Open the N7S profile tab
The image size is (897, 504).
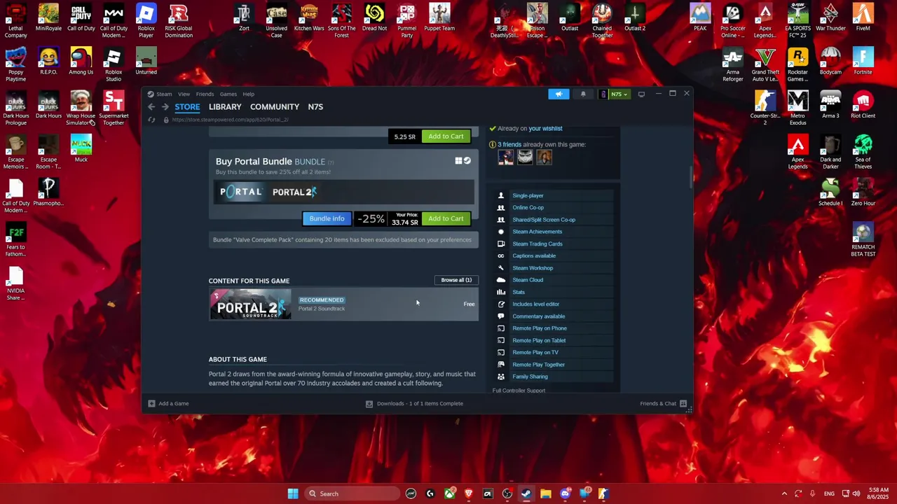pos(315,107)
